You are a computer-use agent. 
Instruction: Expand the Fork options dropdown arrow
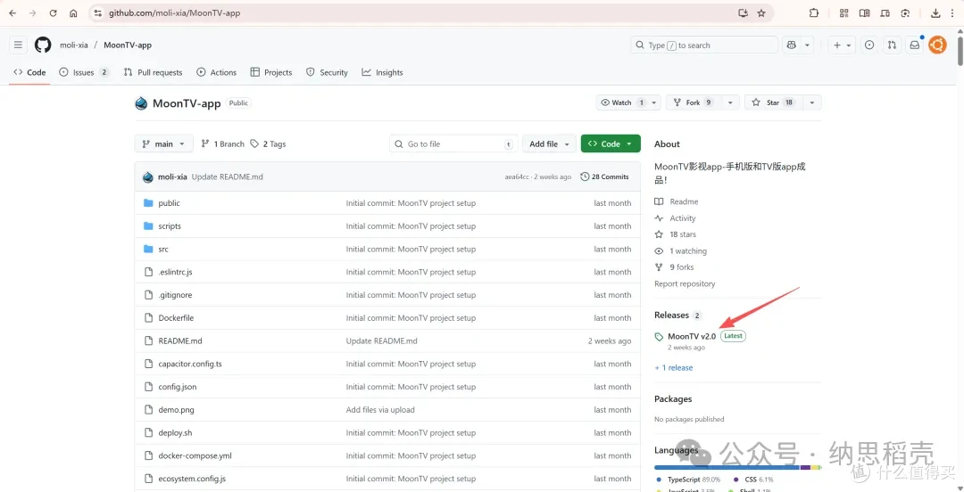point(730,102)
